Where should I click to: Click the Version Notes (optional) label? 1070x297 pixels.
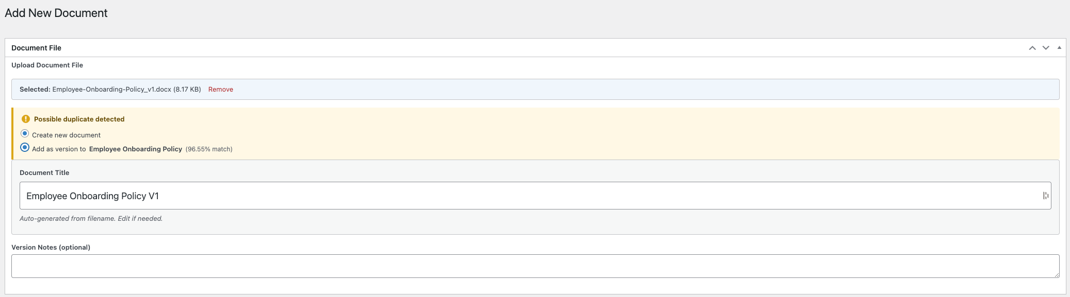click(51, 247)
